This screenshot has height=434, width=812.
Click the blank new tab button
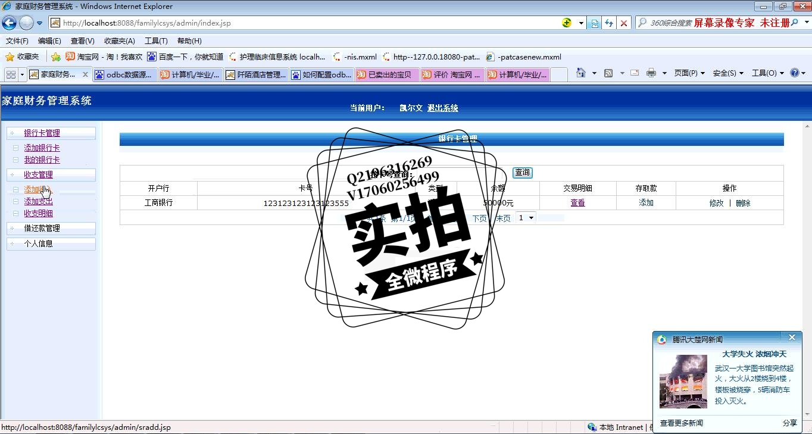point(558,74)
